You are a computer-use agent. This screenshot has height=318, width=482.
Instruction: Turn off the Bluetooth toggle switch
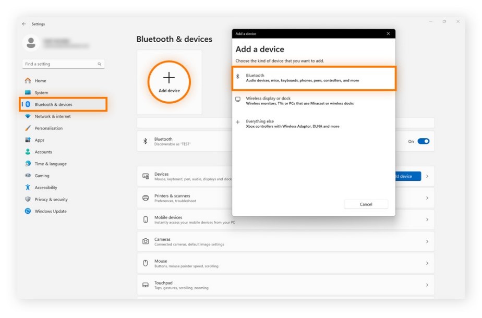tap(423, 141)
